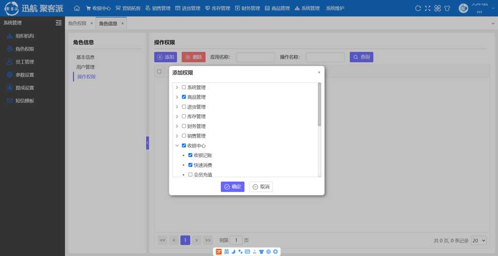Check the 系统管理 checkbox
Screen dimensions: 498x256
(184, 87)
